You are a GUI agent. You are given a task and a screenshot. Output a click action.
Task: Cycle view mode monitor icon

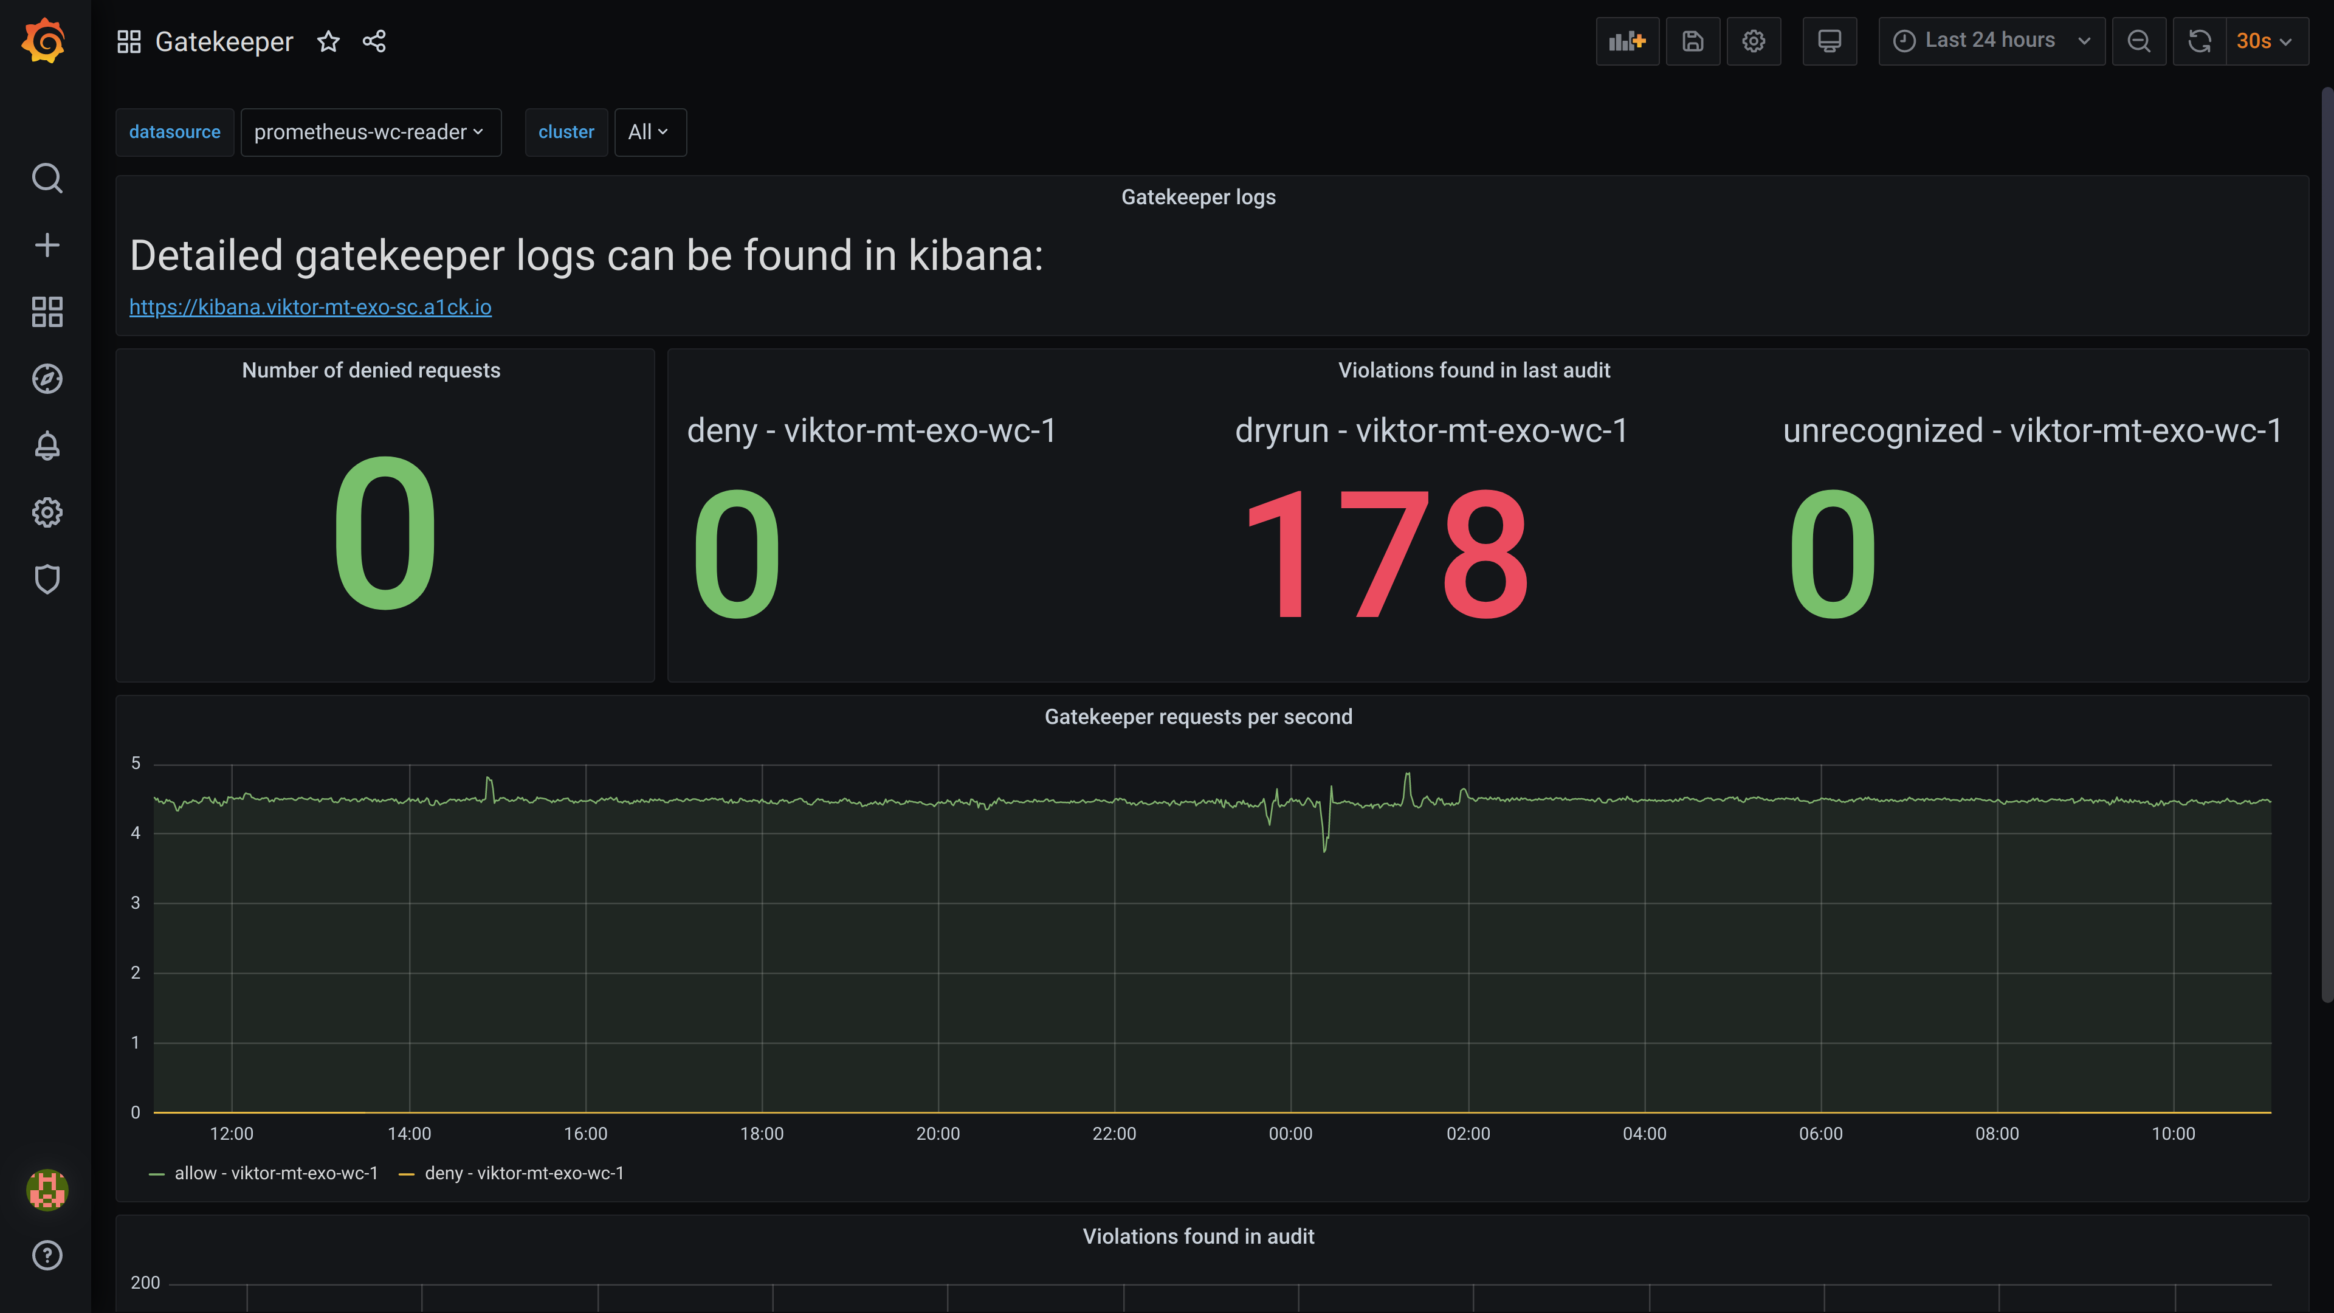point(1830,41)
